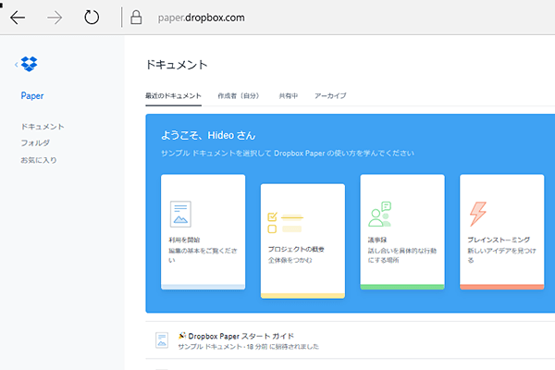This screenshot has width=555, height=370.
Task: Switch to the 作成者（自分）tab
Action: (x=239, y=96)
